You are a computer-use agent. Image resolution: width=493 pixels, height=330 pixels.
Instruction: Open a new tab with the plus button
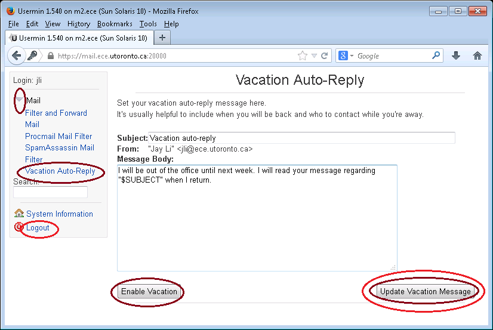pos(162,38)
